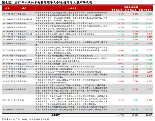The height and width of the screenshot is (121, 155).
Task: Select the date cell 2017-04-24
Action: 8,27
